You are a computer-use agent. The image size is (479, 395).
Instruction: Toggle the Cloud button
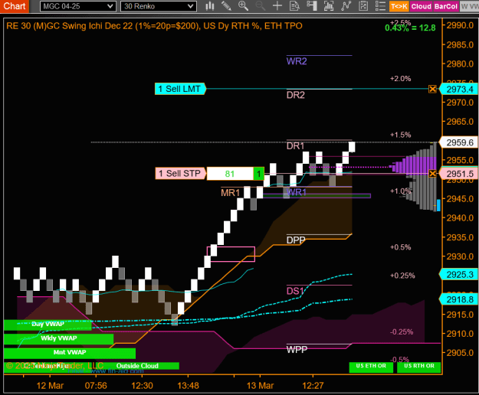click(421, 6)
